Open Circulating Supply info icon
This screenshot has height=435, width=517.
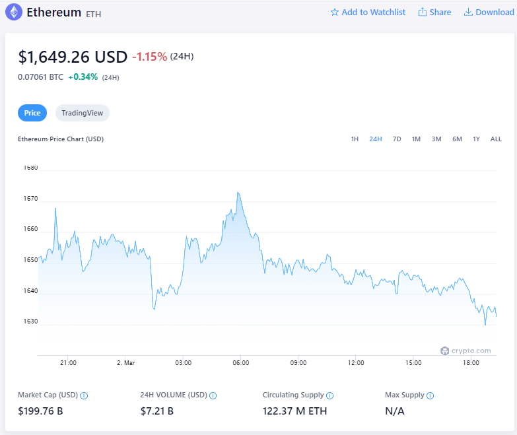pos(329,395)
